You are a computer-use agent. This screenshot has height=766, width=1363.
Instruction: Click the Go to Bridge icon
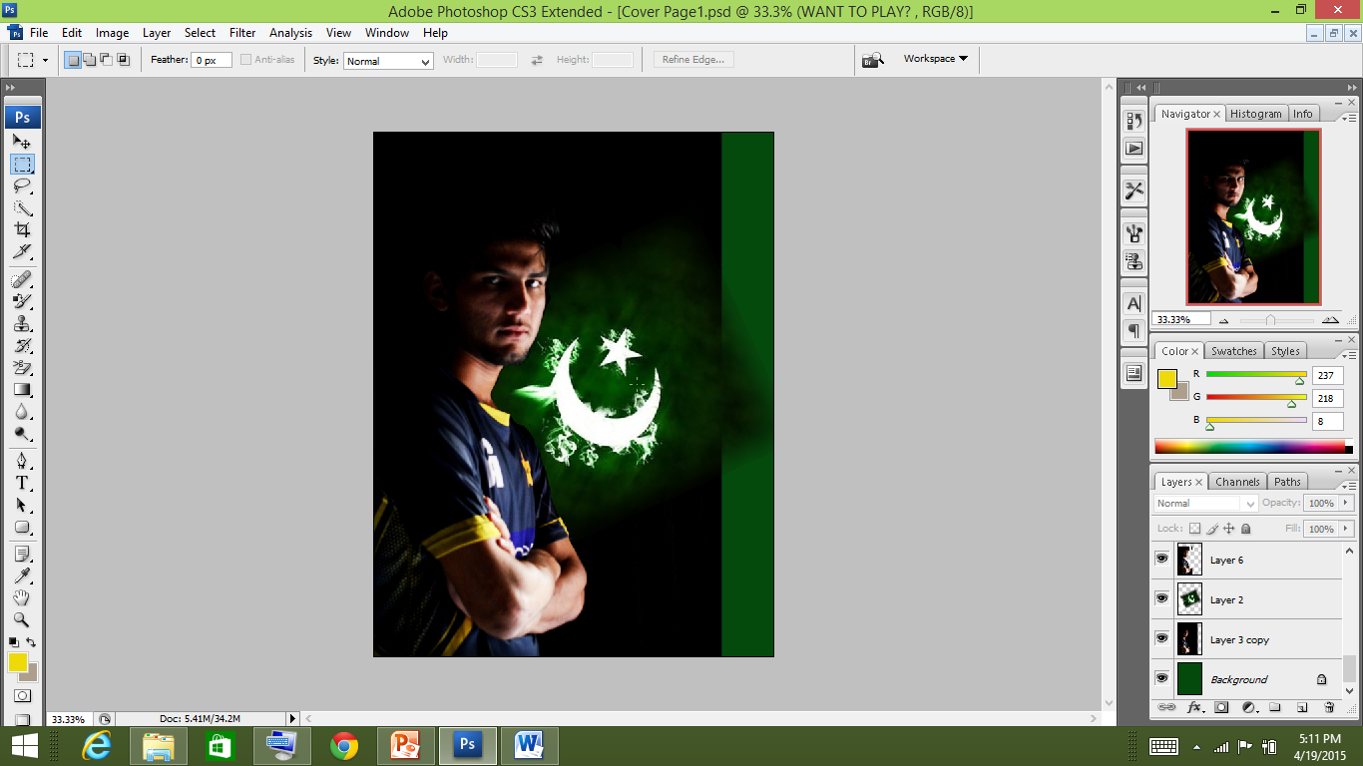pyautogui.click(x=873, y=60)
